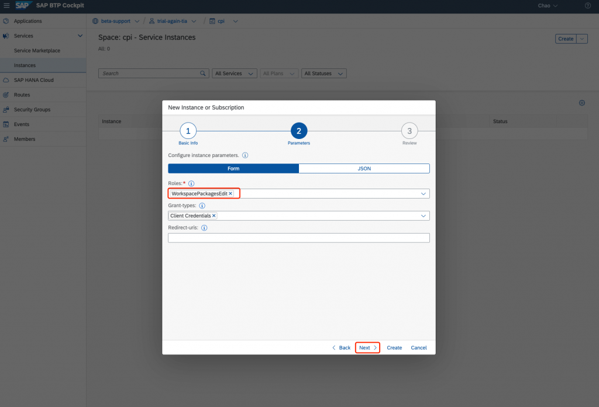
Task: Open the Chao user menu
Action: [x=548, y=6]
